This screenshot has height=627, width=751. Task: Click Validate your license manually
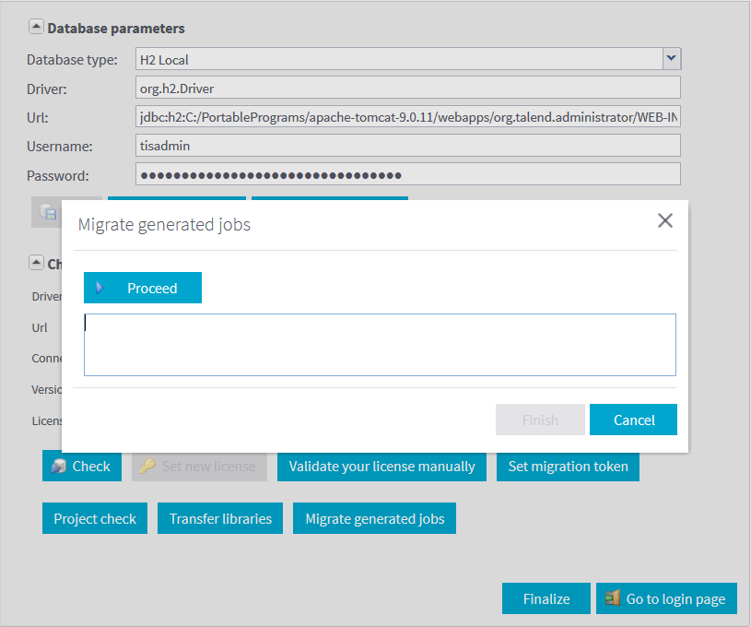381,467
